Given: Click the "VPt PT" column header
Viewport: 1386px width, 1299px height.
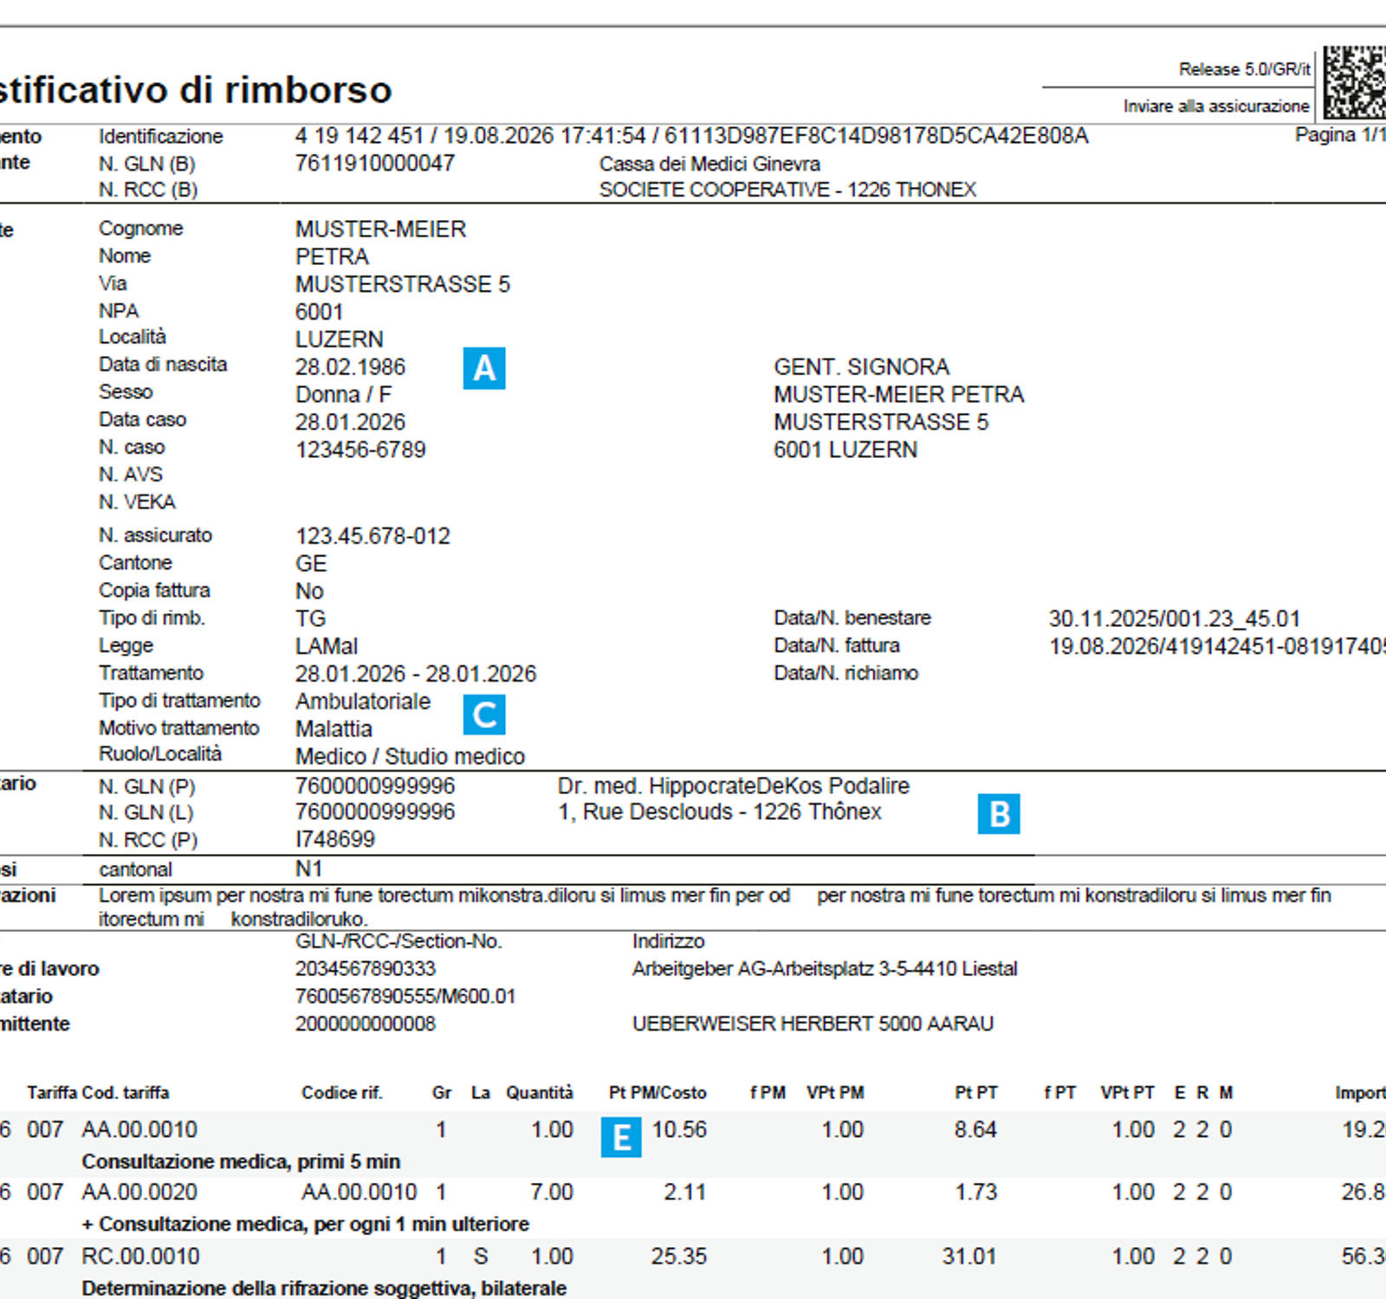Looking at the screenshot, I should coord(1128,1093).
